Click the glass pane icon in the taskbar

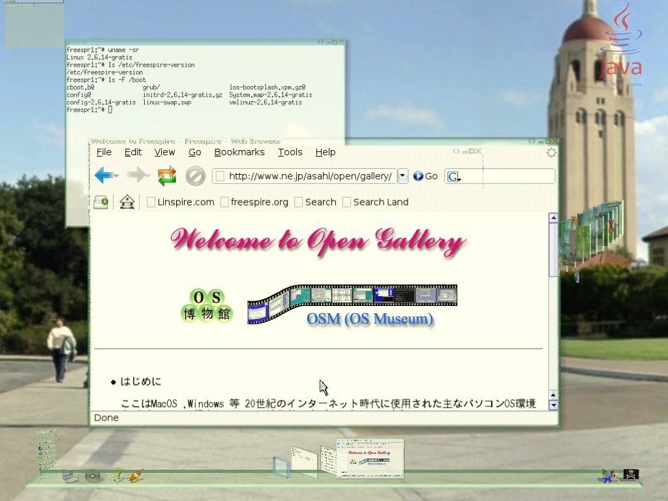click(281, 467)
